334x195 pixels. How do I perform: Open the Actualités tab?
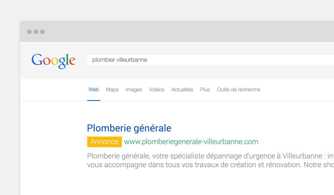pos(182,89)
